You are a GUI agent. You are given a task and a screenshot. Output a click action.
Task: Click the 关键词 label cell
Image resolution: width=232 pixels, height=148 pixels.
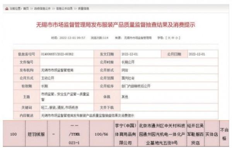pos(27,107)
